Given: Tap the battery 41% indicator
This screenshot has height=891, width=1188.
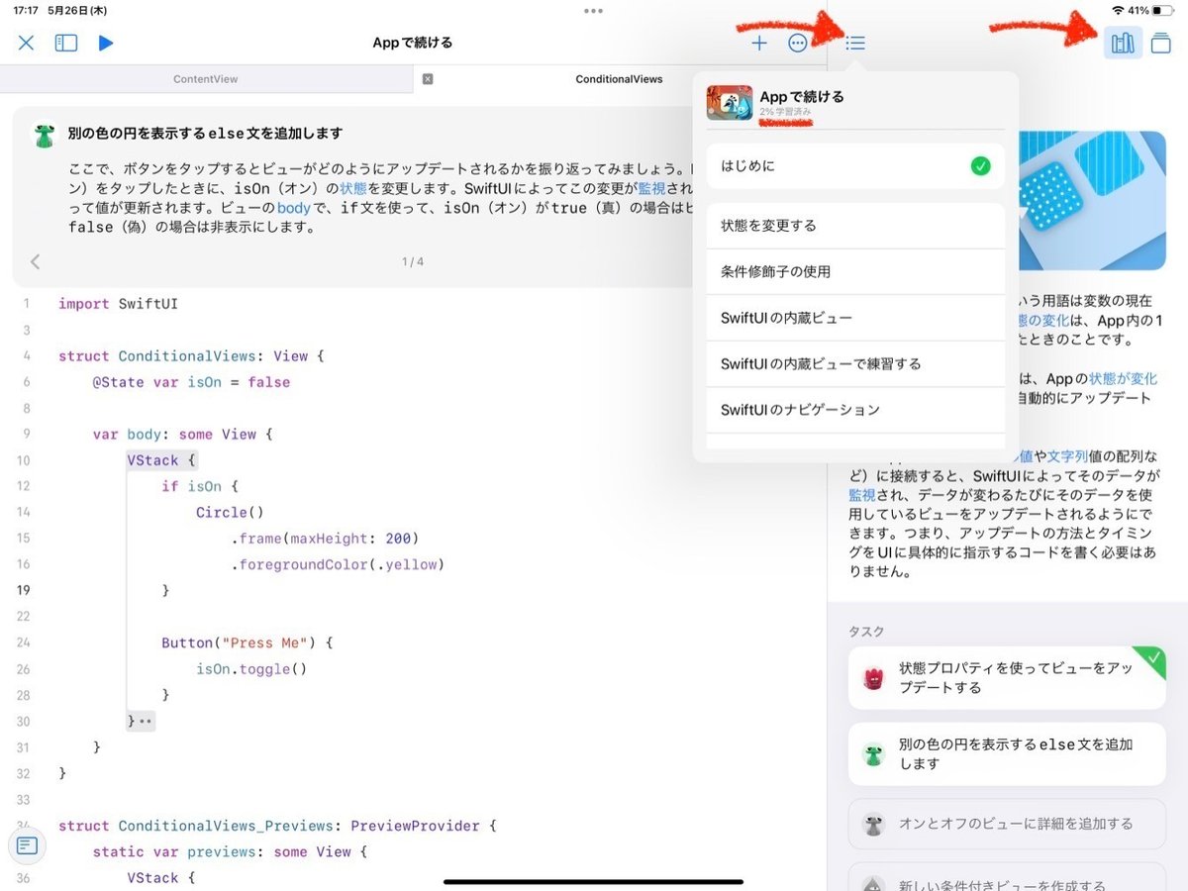Looking at the screenshot, I should click(x=1150, y=10).
